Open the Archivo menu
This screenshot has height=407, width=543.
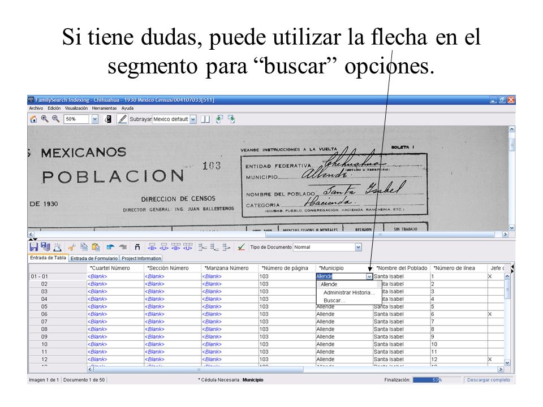[36, 109]
